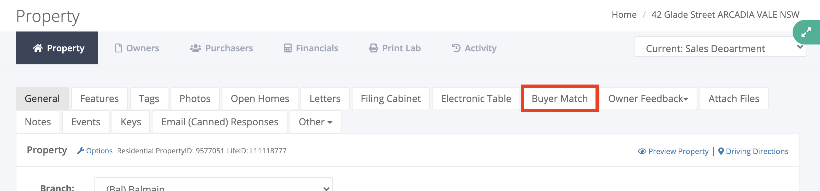
Task: Open the Filing Cabinet tab
Action: pyautogui.click(x=390, y=99)
